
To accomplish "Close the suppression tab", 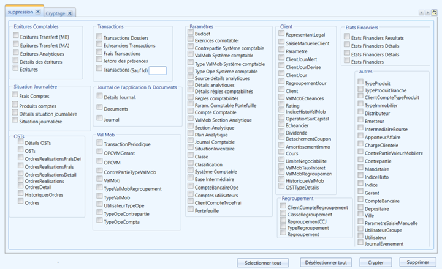I will [x=38, y=12].
